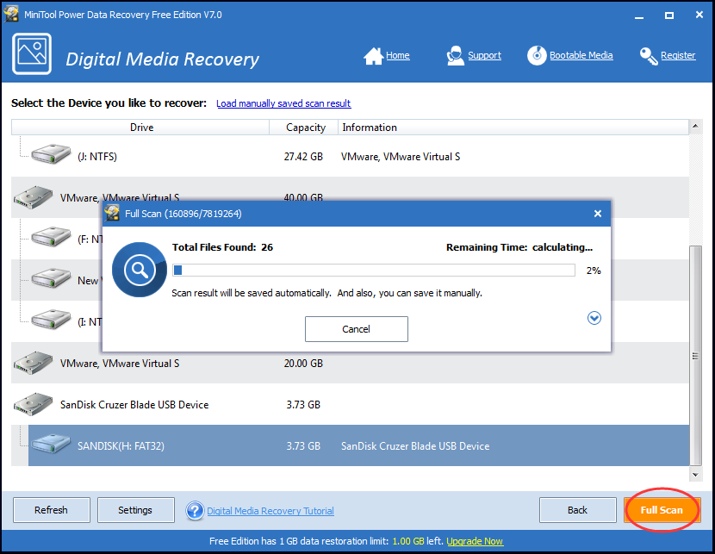Click the tutorial help question mark icon

click(x=195, y=511)
